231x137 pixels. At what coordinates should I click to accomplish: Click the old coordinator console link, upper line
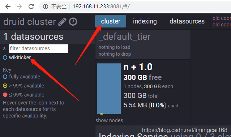pos(222,18)
